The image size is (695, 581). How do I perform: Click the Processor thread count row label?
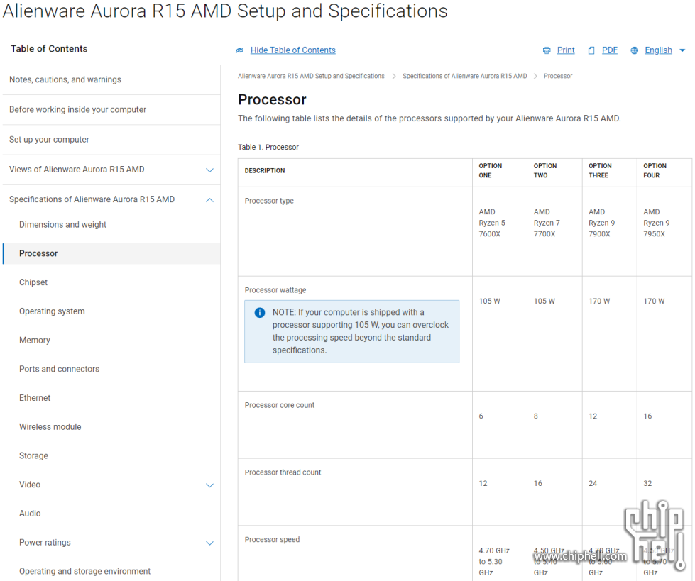(x=283, y=472)
